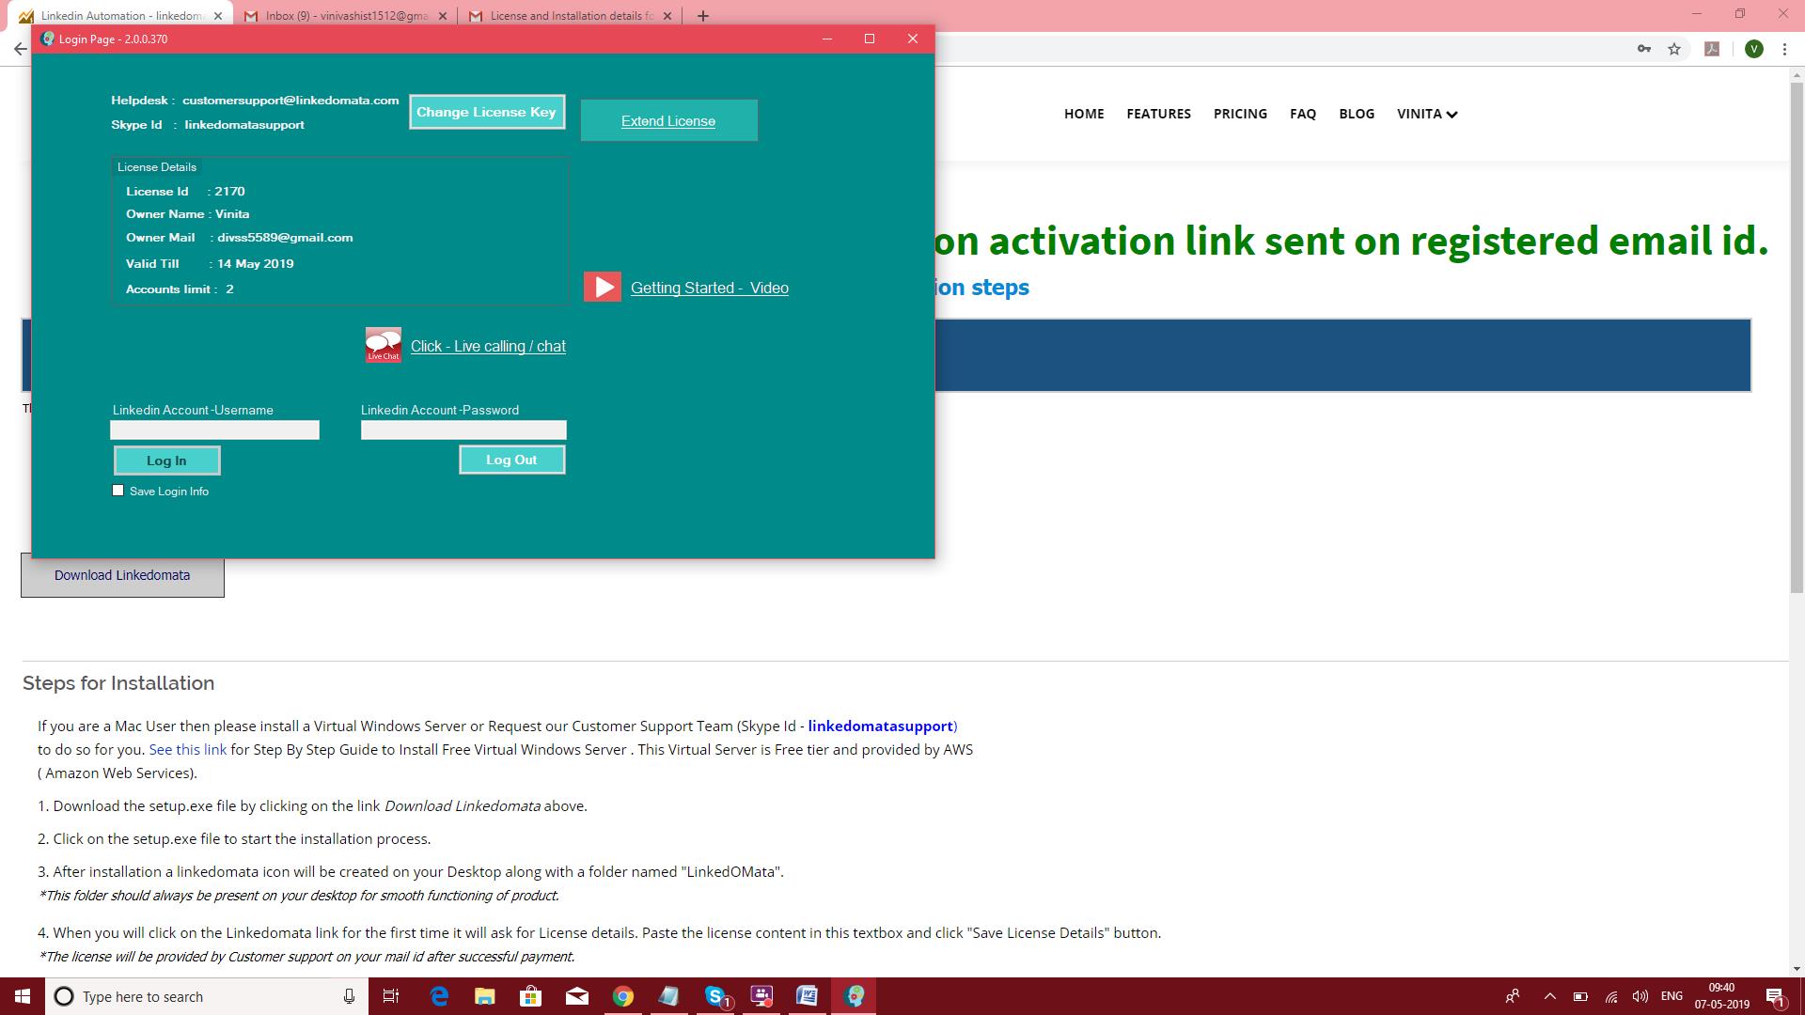Screen dimensions: 1805x1015
Task: Open Chrome's three-dot menu
Action: 1784,49
